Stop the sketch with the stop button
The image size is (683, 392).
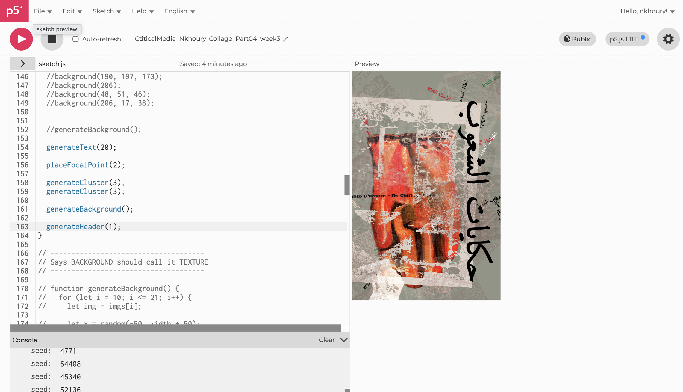[52, 39]
